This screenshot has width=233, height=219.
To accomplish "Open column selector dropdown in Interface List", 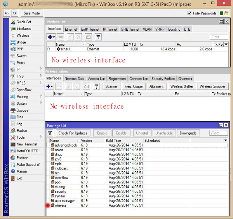I will [x=226, y=44].
